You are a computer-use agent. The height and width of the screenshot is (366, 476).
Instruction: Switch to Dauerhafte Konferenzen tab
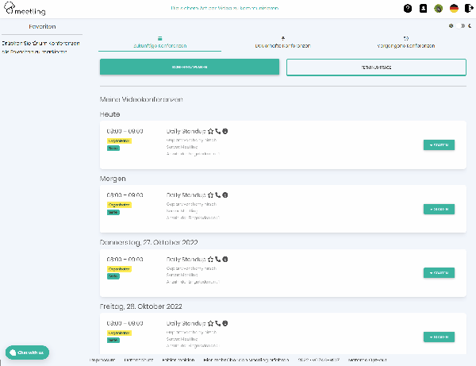[282, 43]
